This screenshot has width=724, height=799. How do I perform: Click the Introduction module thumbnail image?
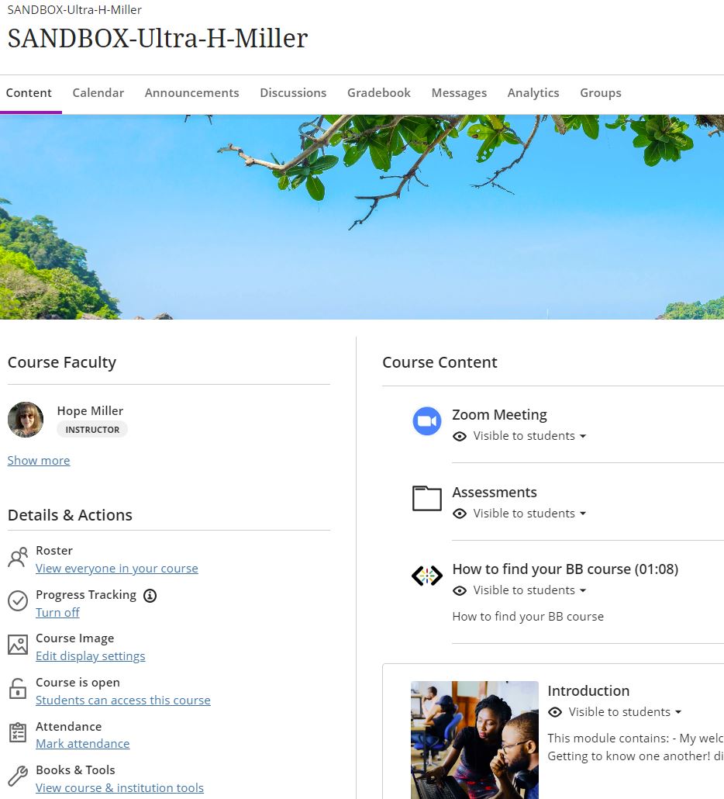click(474, 739)
